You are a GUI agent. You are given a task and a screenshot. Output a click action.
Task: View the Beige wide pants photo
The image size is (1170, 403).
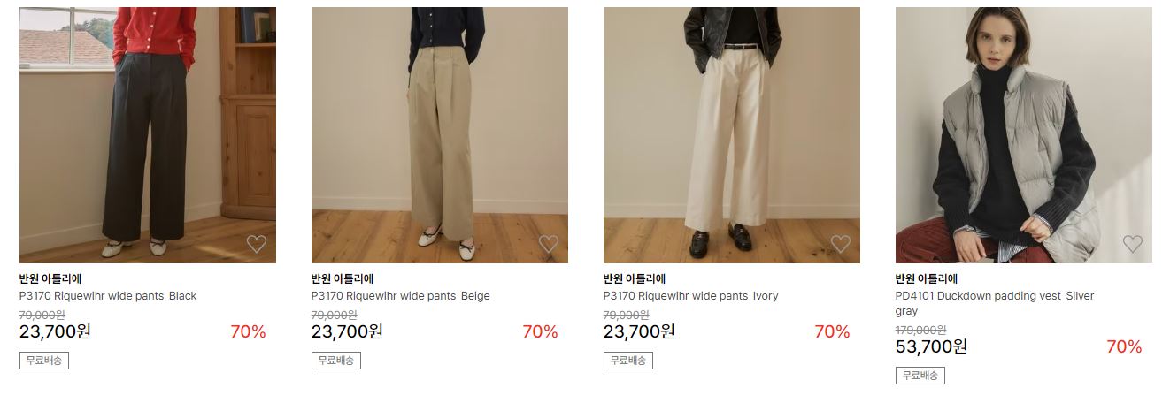(440, 135)
